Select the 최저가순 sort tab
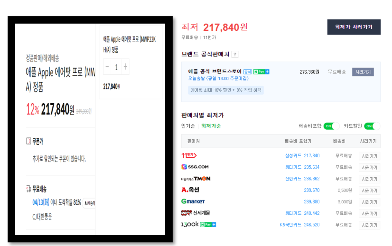The image size is (392, 246). [211, 126]
